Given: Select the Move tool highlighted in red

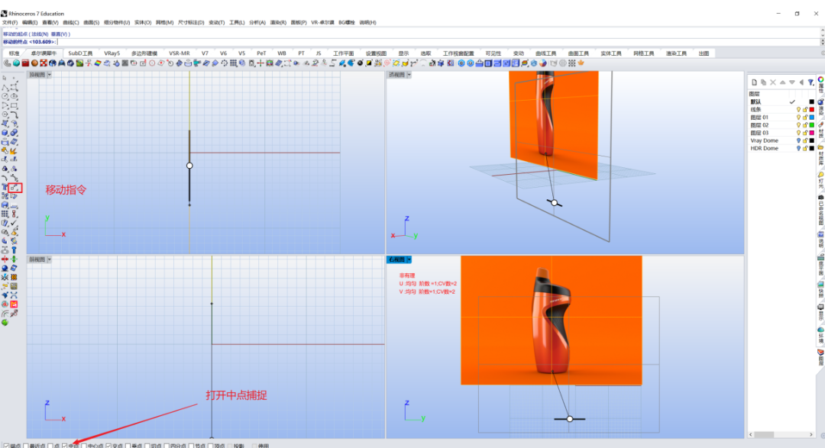Looking at the screenshot, I should point(15,187).
